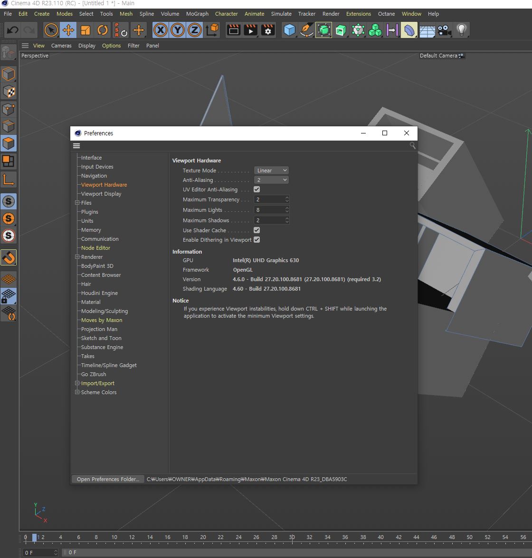Screen dimensions: 532x558
Task: Click Render to Picture Viewer icon
Action: [251, 30]
